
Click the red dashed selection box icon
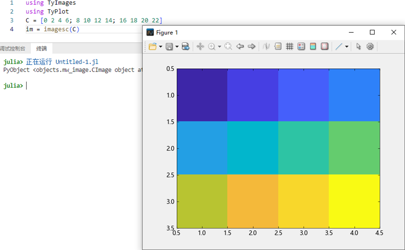click(324, 46)
